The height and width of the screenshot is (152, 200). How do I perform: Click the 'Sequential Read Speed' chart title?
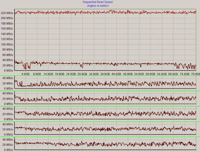tap(100, 2)
